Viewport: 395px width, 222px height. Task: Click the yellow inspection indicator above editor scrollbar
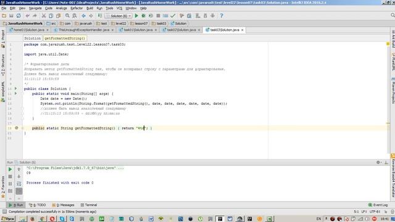(388, 44)
